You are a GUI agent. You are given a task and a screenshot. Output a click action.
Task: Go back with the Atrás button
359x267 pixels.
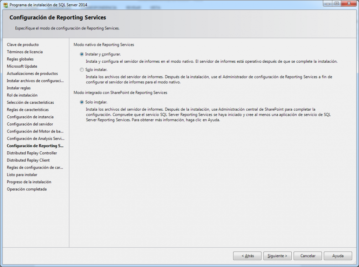(x=247, y=256)
